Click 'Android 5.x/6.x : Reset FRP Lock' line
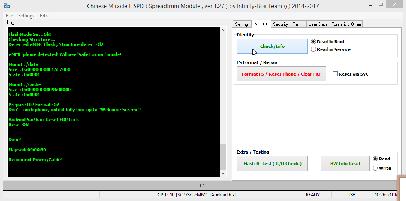Viewport: 406px width, 201px height. tap(44, 120)
